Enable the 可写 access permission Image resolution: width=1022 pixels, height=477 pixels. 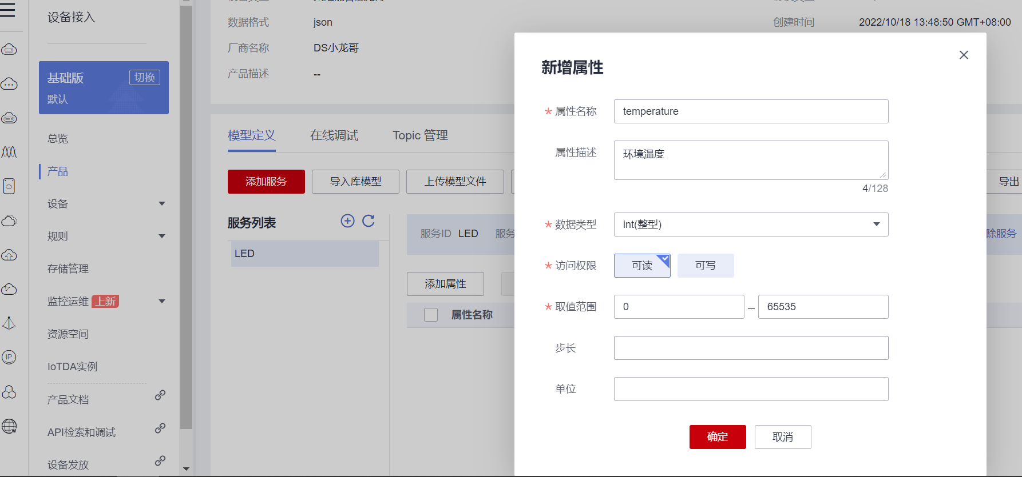coord(705,266)
